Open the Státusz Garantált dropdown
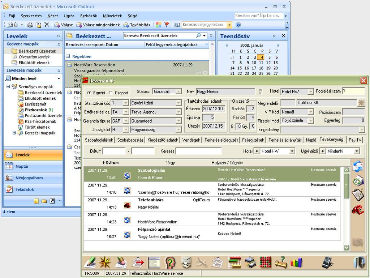The width and height of the screenshot is (370, 278). pyautogui.click(x=179, y=91)
